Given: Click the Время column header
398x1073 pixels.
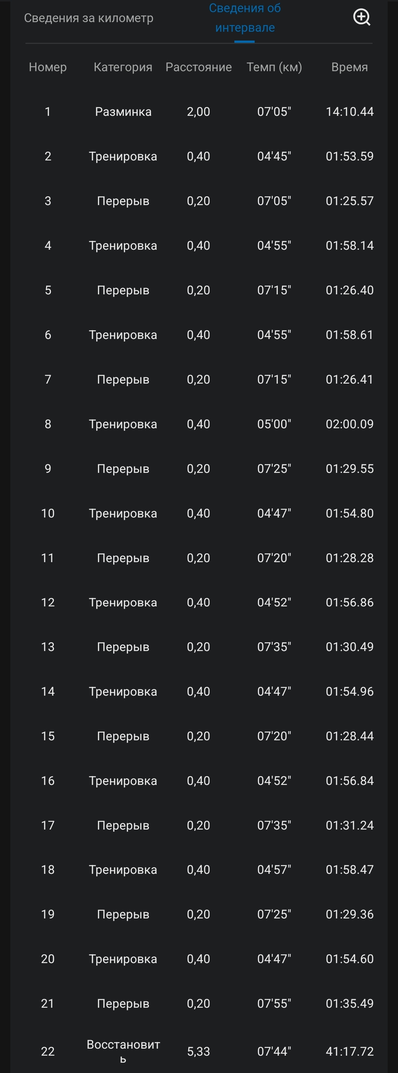Looking at the screenshot, I should click(x=350, y=67).
